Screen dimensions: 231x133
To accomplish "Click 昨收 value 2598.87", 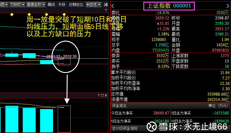I will (x=222, y=18).
